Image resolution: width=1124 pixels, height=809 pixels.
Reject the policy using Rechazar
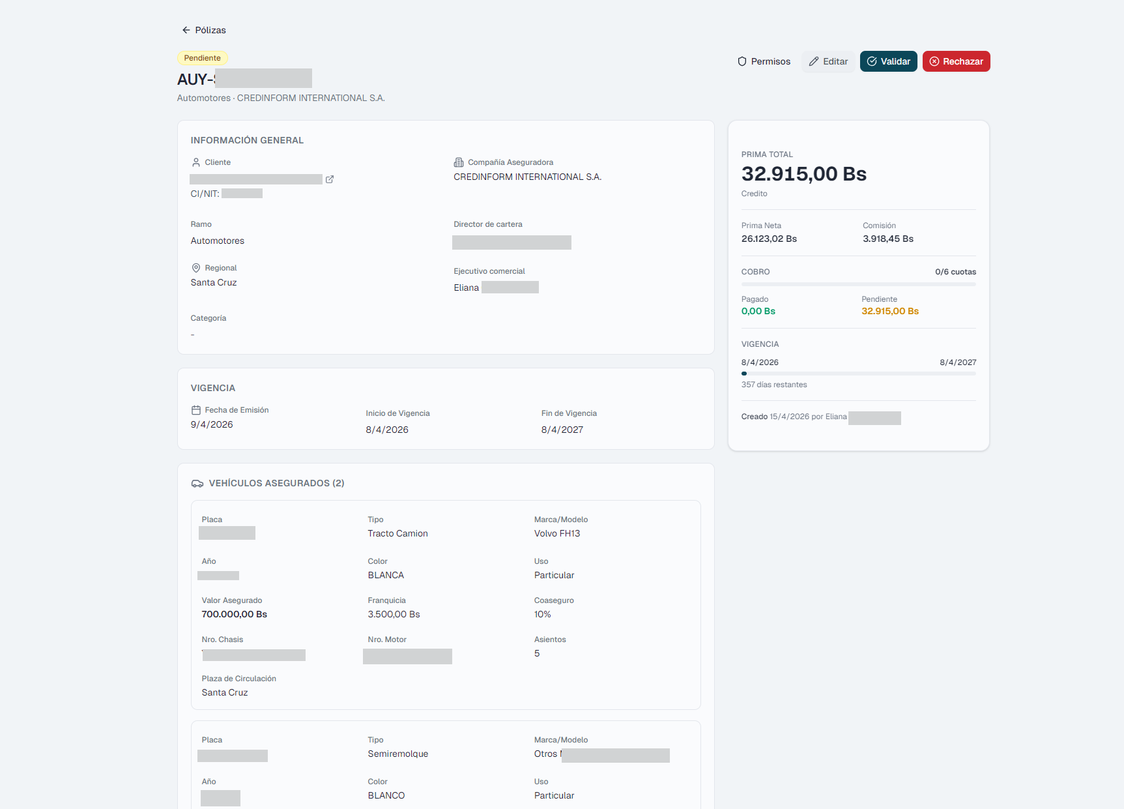coord(956,61)
